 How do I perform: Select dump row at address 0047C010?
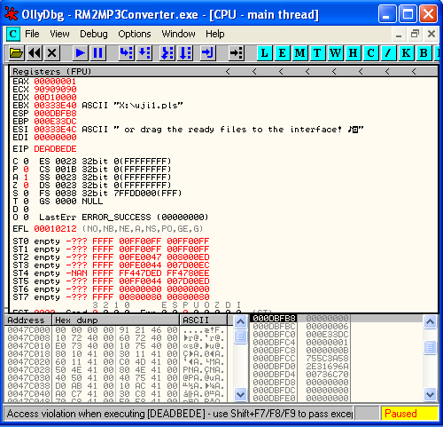pyautogui.click(x=115, y=346)
